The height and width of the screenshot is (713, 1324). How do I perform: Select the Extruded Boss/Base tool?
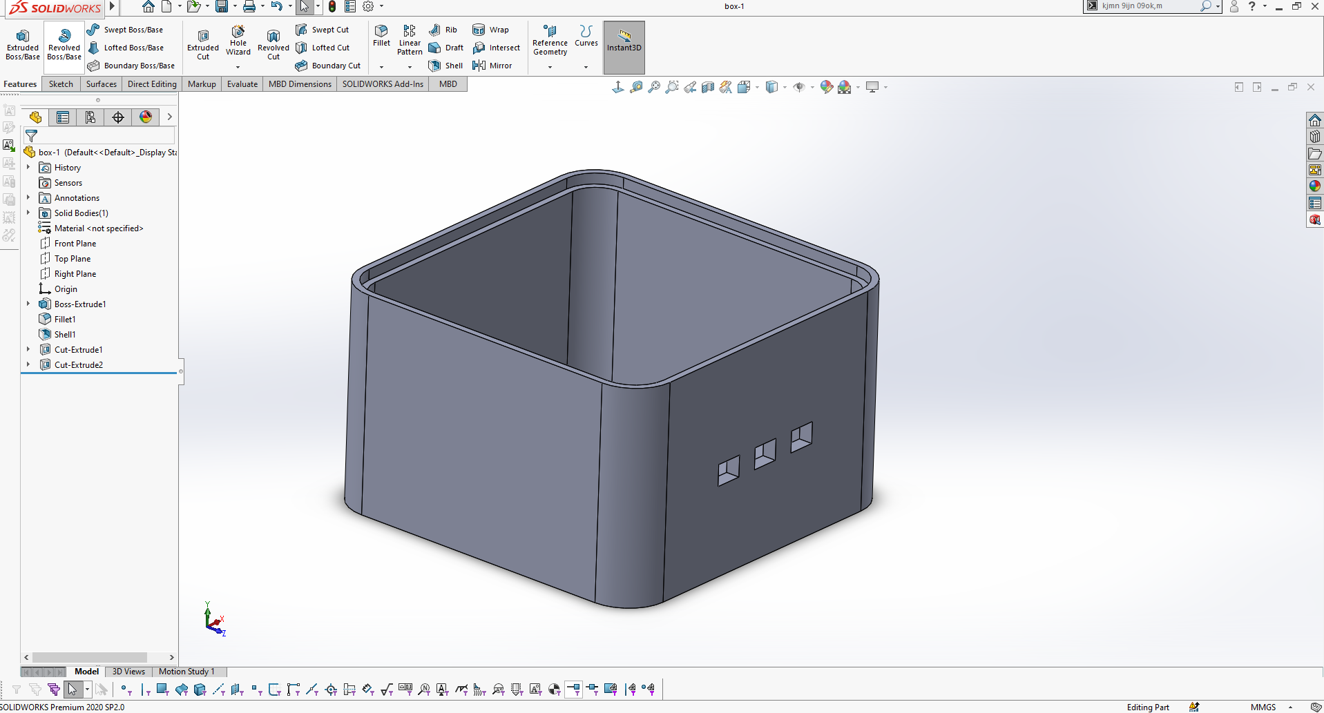(23, 44)
